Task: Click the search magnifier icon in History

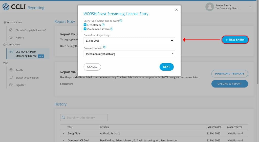Action: pyautogui.click(x=63, y=118)
